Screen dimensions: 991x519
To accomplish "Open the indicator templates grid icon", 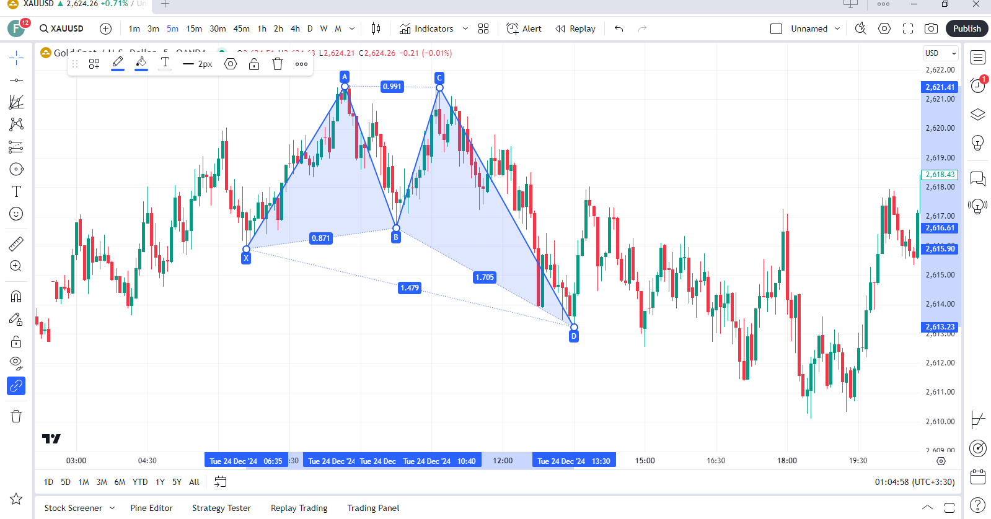I will click(483, 28).
